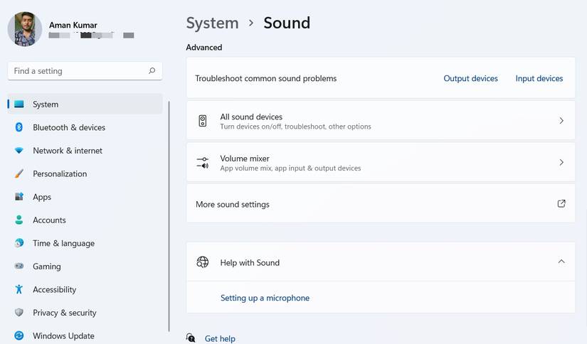Viewport: 587px width, 344px height.
Task: Open More sound settings
Action: (x=381, y=204)
